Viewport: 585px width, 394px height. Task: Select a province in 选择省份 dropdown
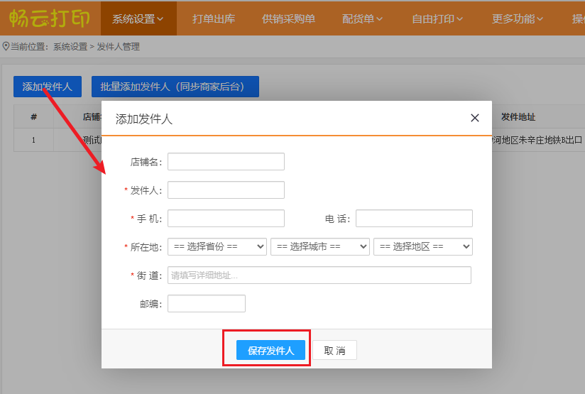[x=217, y=246]
